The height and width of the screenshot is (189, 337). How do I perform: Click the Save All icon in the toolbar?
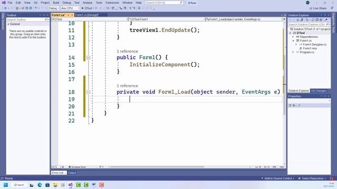click(x=31, y=8)
